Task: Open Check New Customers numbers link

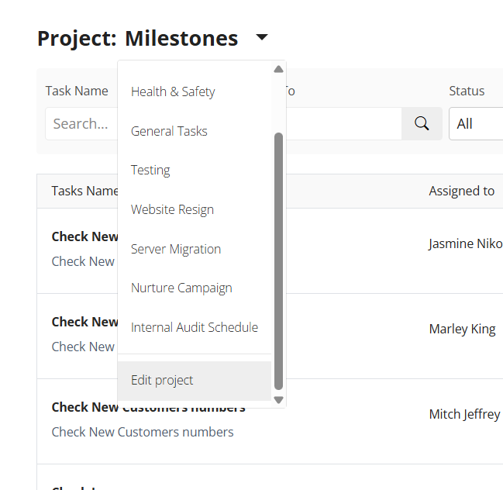Action: coord(143,432)
